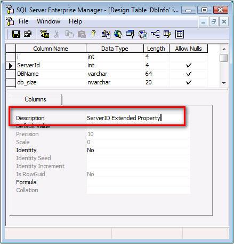This screenshot has height=244, width=234.
Task: Select the Columns tab
Action: pos(36,99)
